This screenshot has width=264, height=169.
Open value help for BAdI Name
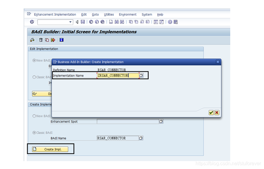[141, 138]
